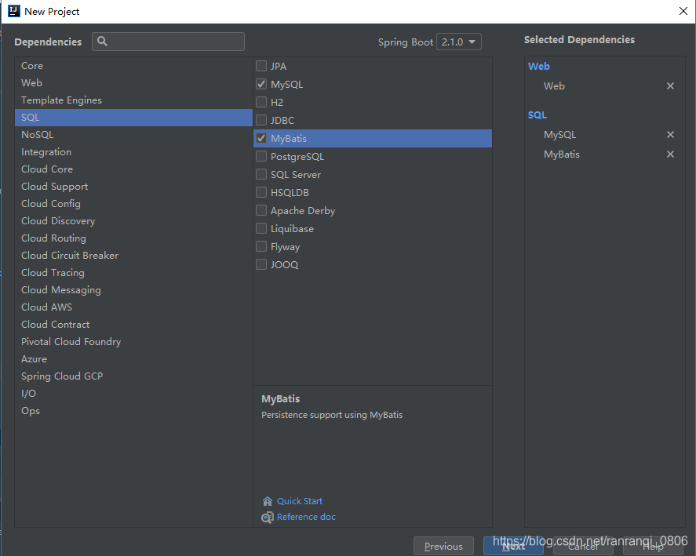Select Cloud Support in the list

133,187
